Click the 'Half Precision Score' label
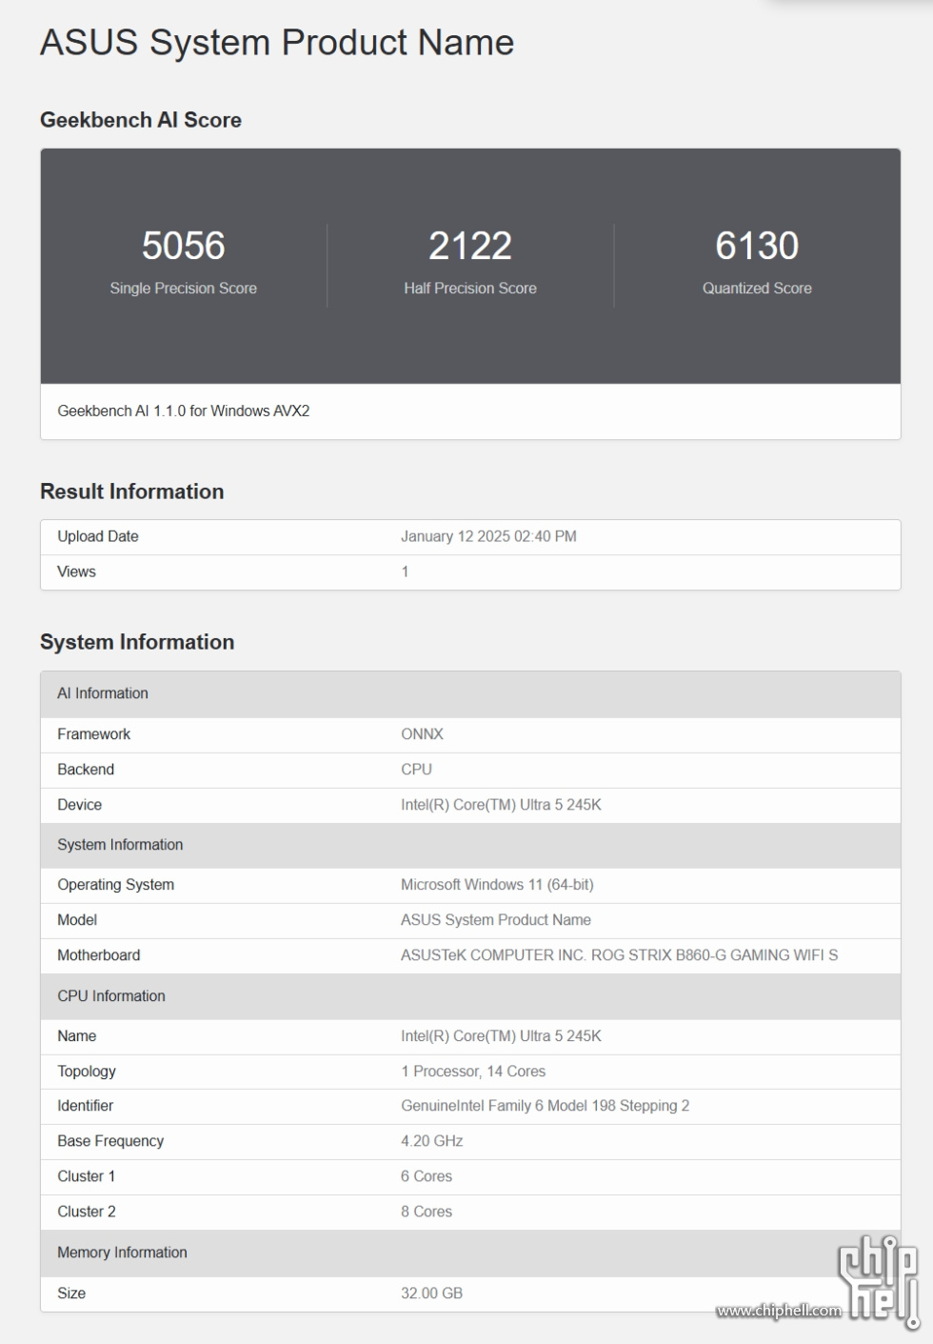This screenshot has width=933, height=1344. click(x=470, y=289)
